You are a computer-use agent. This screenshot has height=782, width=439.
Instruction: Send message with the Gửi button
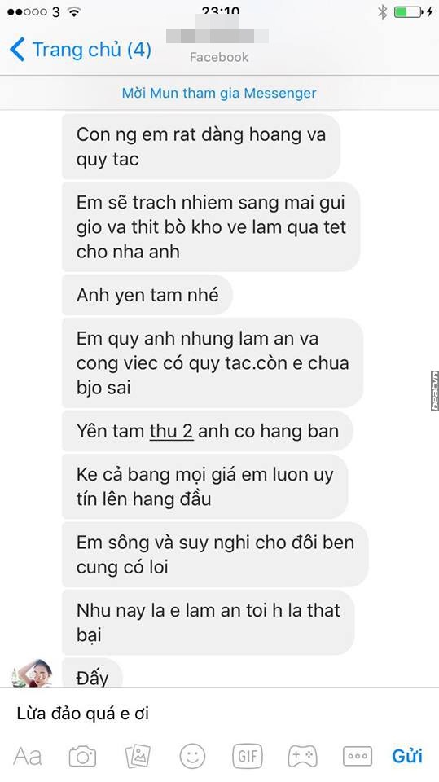click(x=407, y=756)
